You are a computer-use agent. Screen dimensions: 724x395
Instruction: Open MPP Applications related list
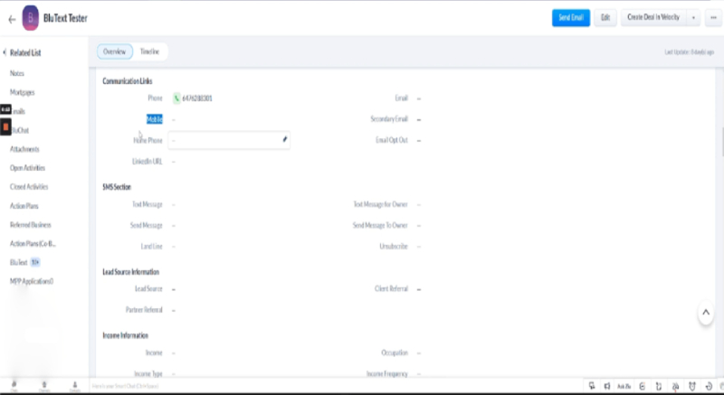click(x=32, y=281)
